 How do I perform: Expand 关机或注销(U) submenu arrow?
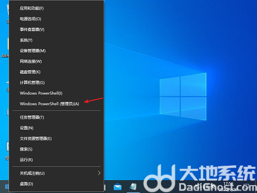[x=99, y=173]
